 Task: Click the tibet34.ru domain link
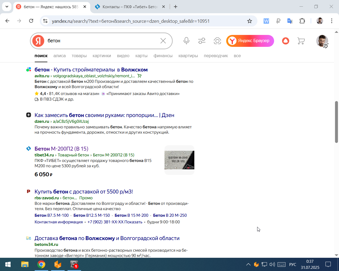point(44,155)
